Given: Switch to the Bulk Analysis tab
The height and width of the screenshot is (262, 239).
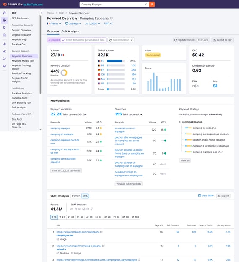Looking at the screenshot, I should [70, 31].
